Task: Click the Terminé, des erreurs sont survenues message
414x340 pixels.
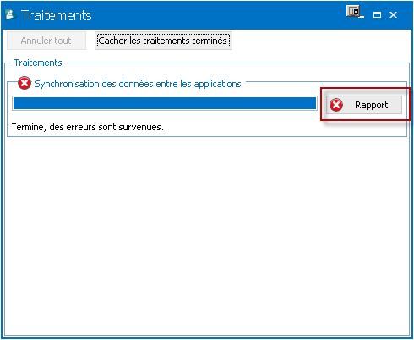Action: (88, 127)
